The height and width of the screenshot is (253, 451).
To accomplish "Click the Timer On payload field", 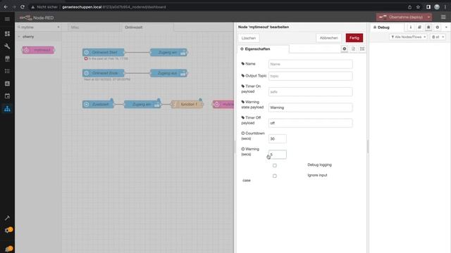I will pos(310,92).
